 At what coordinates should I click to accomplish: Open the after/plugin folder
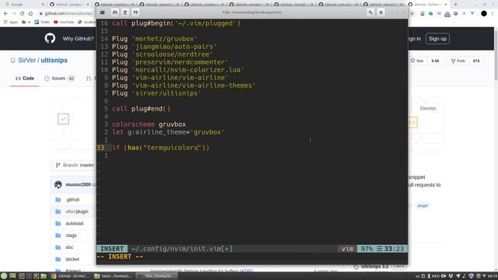77,212
